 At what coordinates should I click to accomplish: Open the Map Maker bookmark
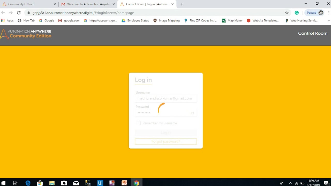click(x=232, y=20)
